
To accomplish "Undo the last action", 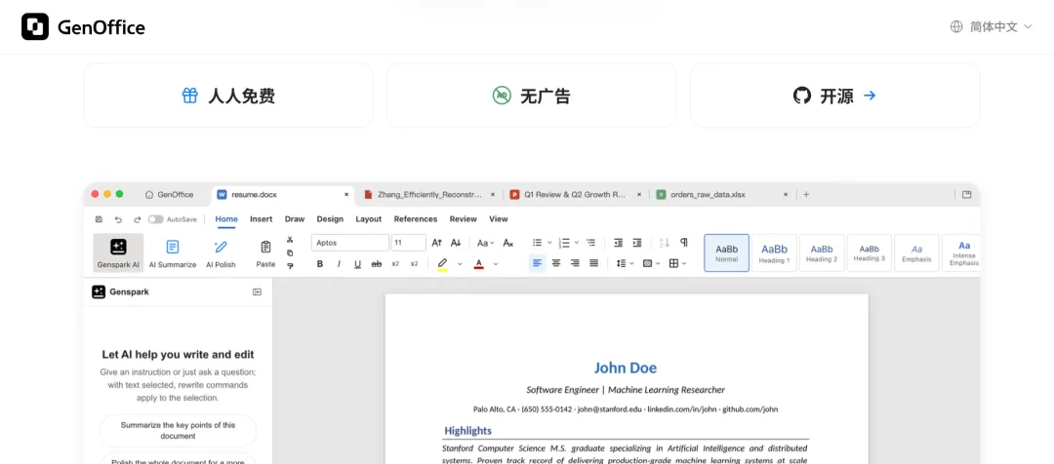I will (x=118, y=219).
